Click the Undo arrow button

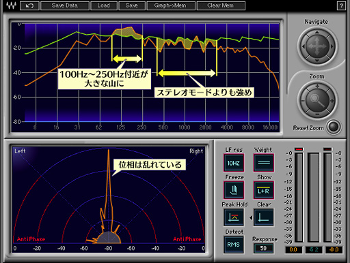[x=29, y=5]
